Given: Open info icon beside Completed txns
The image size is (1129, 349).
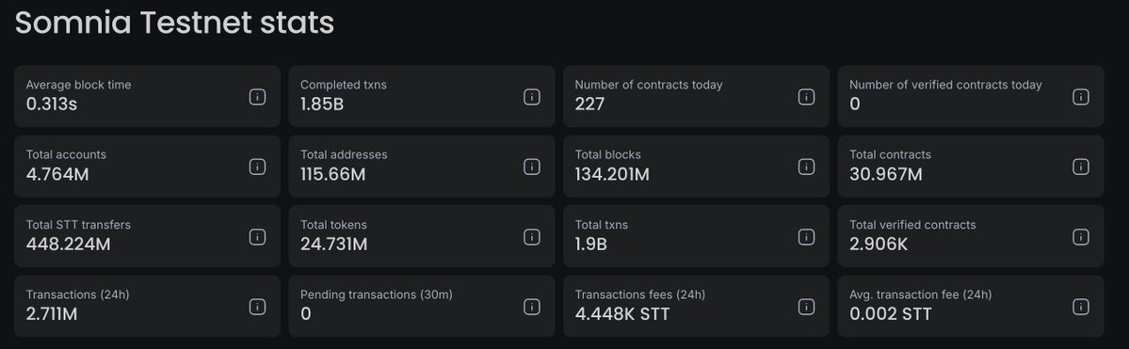Looking at the screenshot, I should coord(531,97).
